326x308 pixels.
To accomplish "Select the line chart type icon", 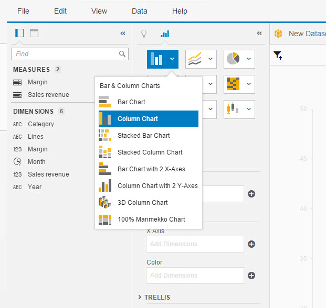I will (195, 59).
